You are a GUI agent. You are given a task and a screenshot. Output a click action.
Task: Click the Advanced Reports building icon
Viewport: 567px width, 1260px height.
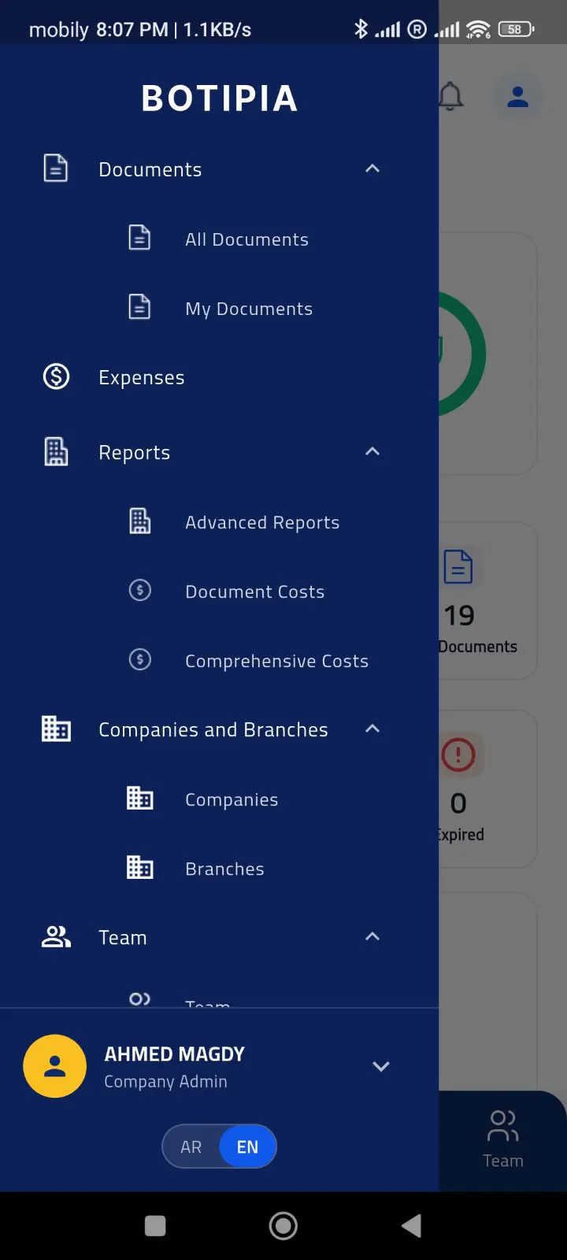[139, 521]
